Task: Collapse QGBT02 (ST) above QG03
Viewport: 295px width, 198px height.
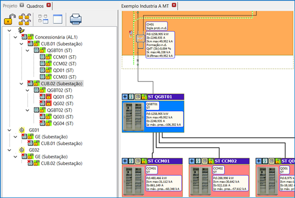Action: coord(27,110)
